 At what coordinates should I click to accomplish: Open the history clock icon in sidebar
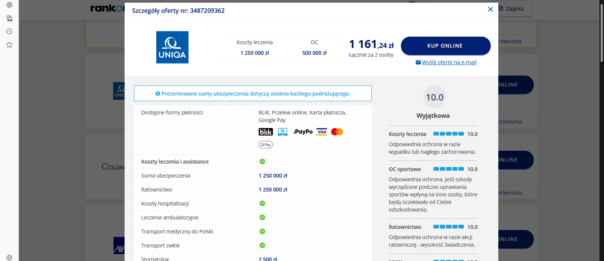click(x=9, y=31)
